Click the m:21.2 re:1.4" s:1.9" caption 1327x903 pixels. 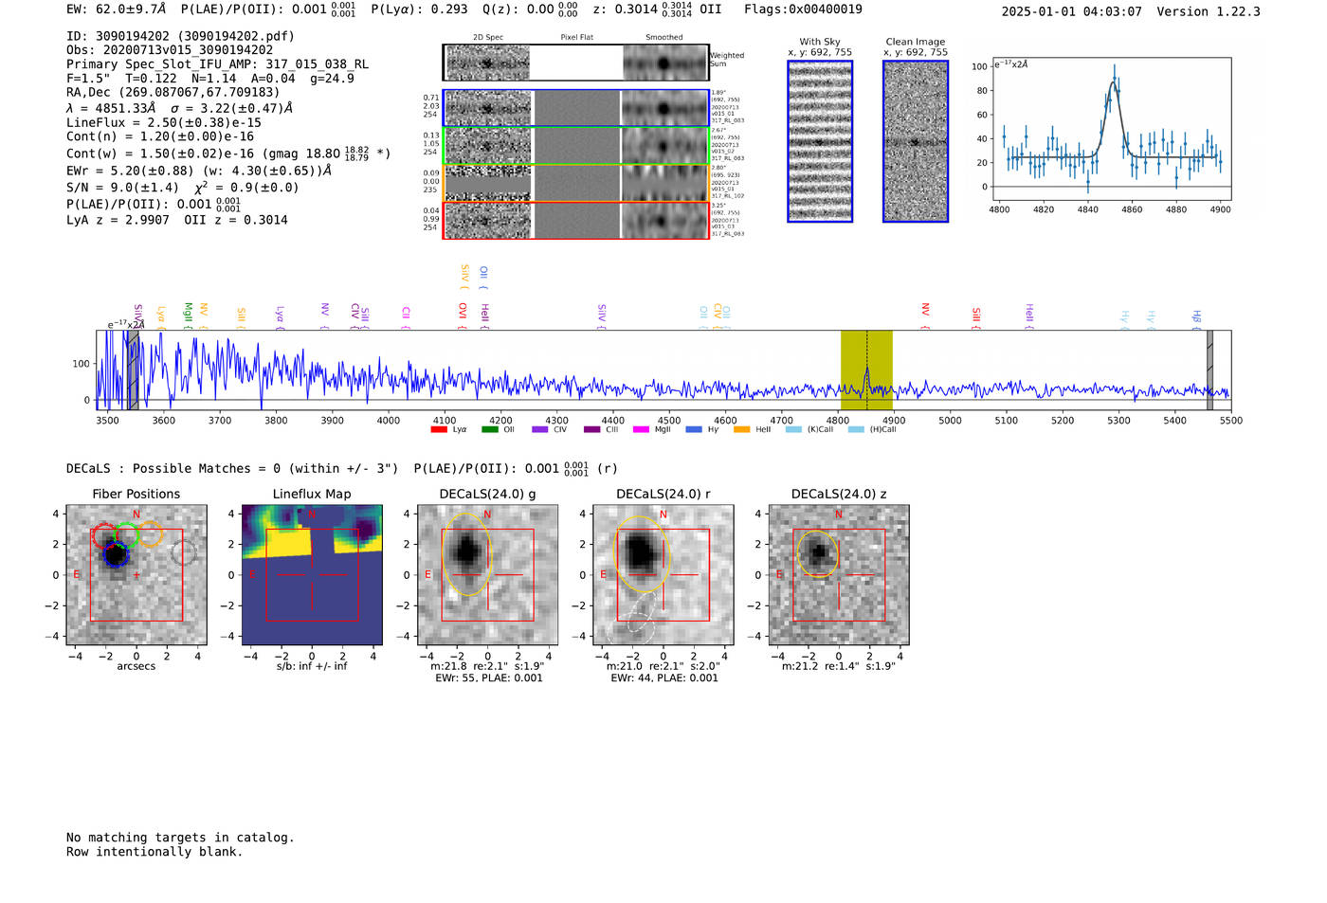click(x=839, y=666)
